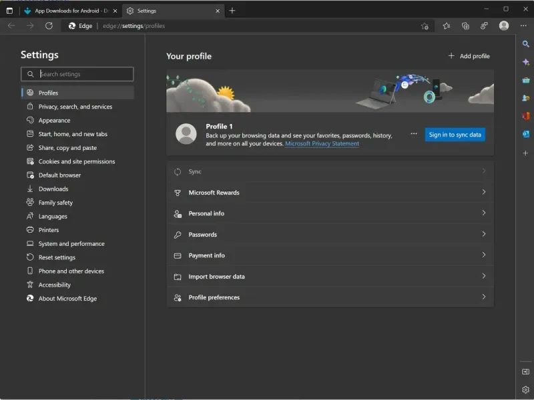The image size is (534, 400).
Task: Click the sidebar plus icon to add site
Action: click(x=525, y=153)
